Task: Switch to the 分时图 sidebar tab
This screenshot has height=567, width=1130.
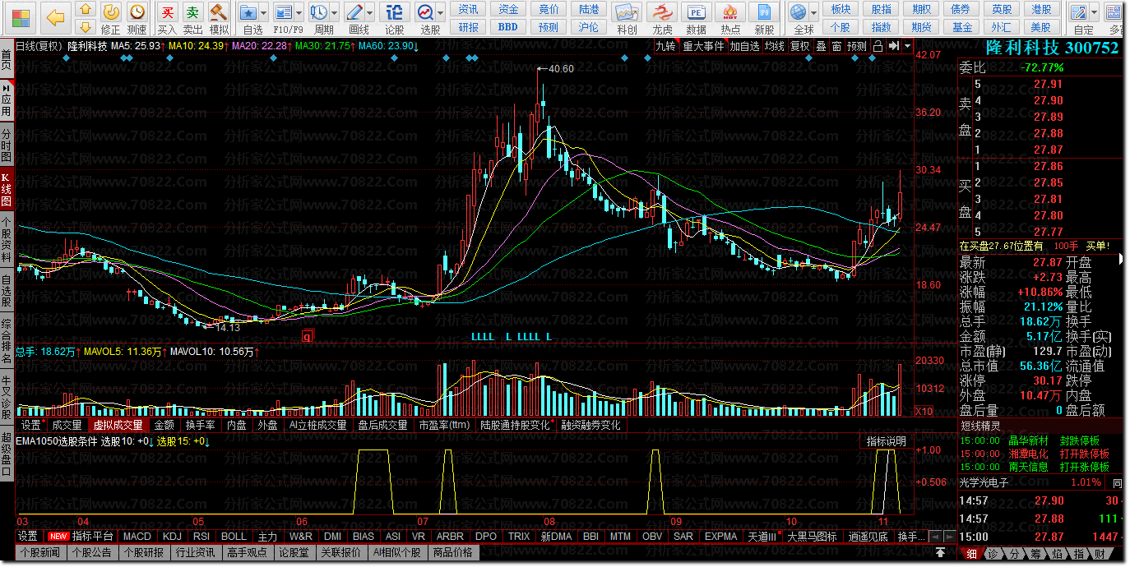Action: [7, 144]
